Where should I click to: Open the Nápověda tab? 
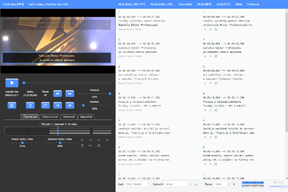tap(87, 116)
